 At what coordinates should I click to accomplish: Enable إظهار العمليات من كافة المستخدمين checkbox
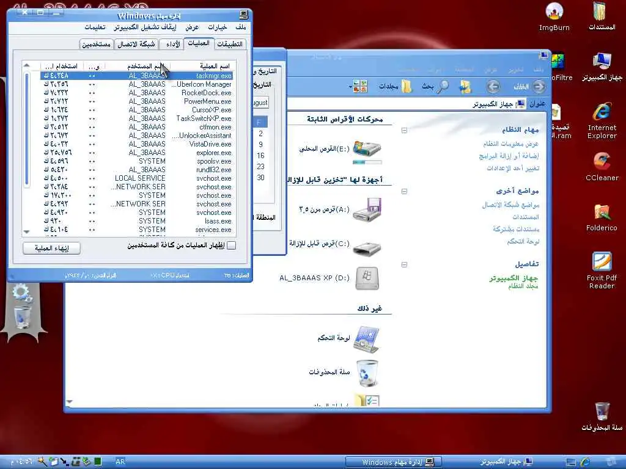coord(231,245)
